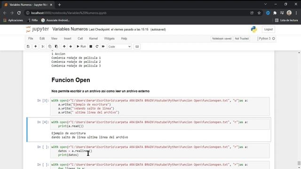Close the Variables Numeros browser tab
This screenshot has width=301, height=169.
point(51,5)
